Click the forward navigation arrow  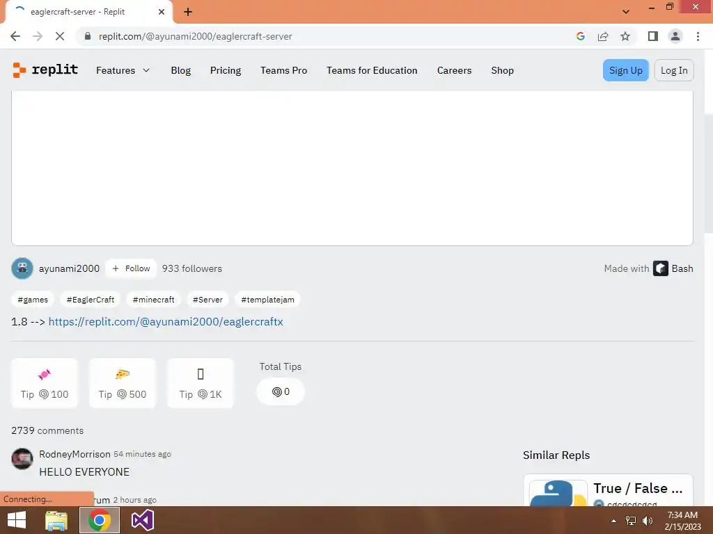click(x=38, y=36)
